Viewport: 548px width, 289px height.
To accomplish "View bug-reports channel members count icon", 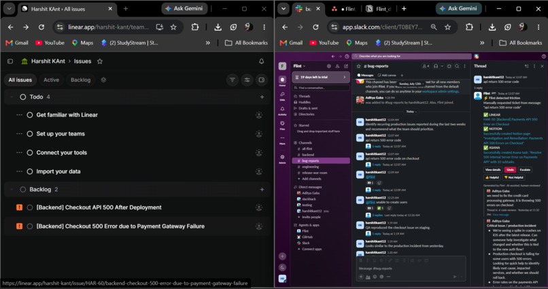I will click(426, 66).
